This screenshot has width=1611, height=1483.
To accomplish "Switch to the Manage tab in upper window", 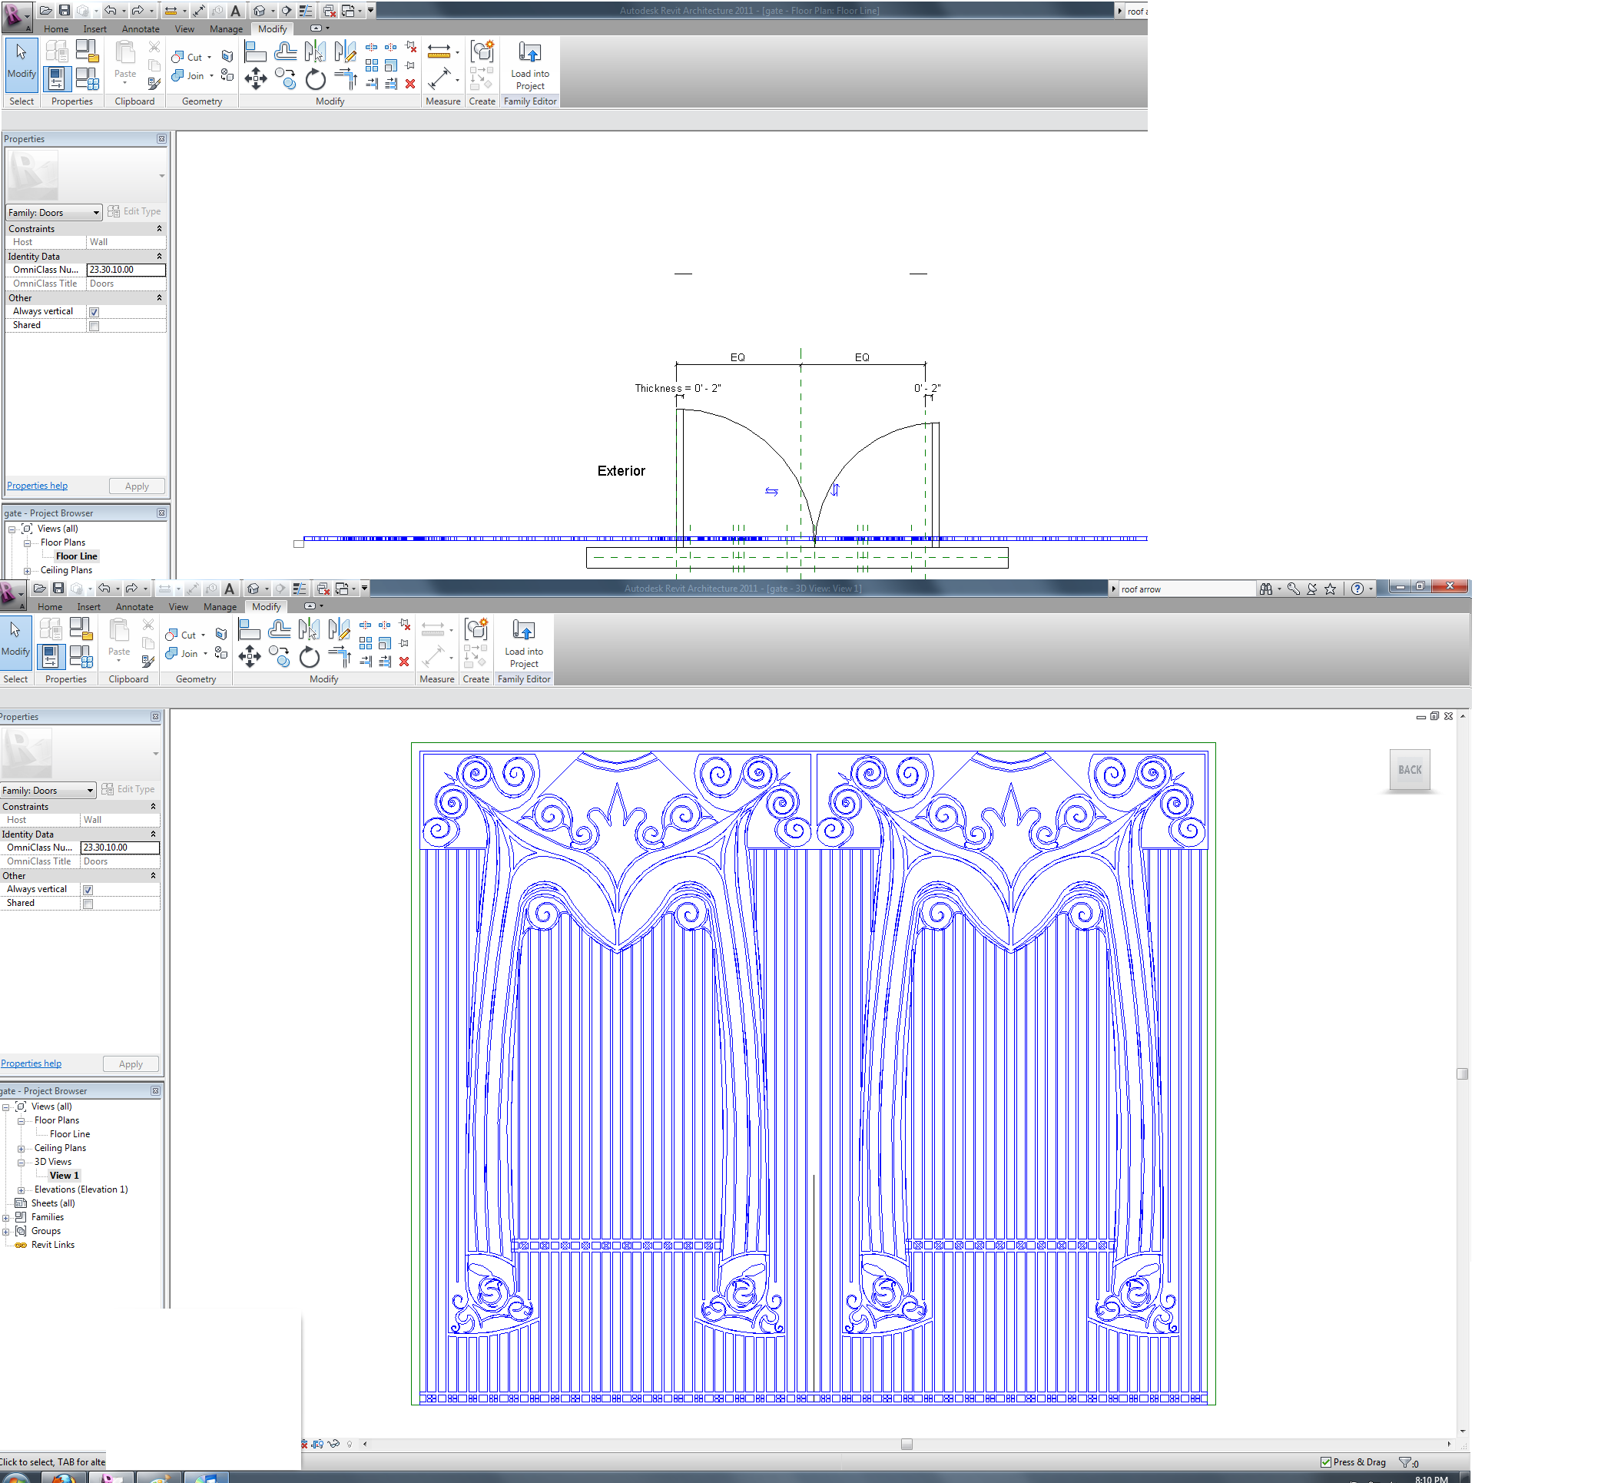I will 225,29.
